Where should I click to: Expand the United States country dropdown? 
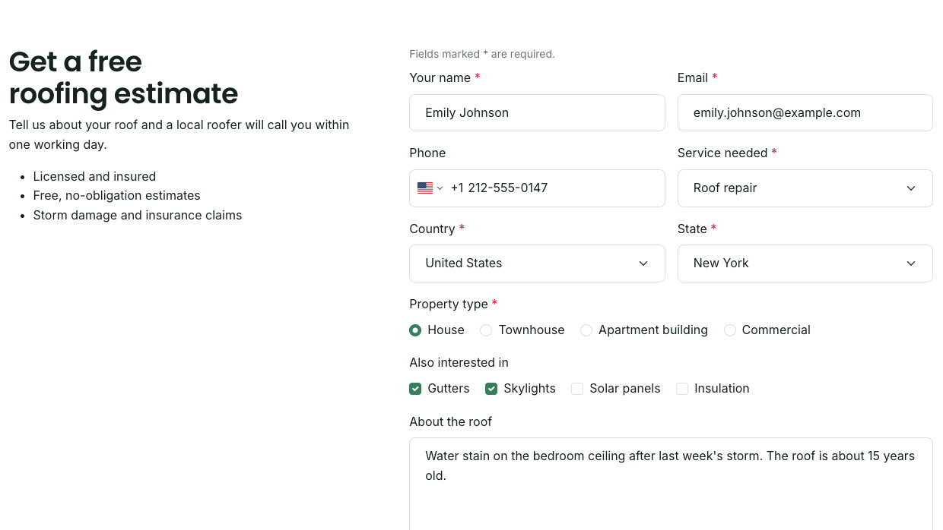537,263
